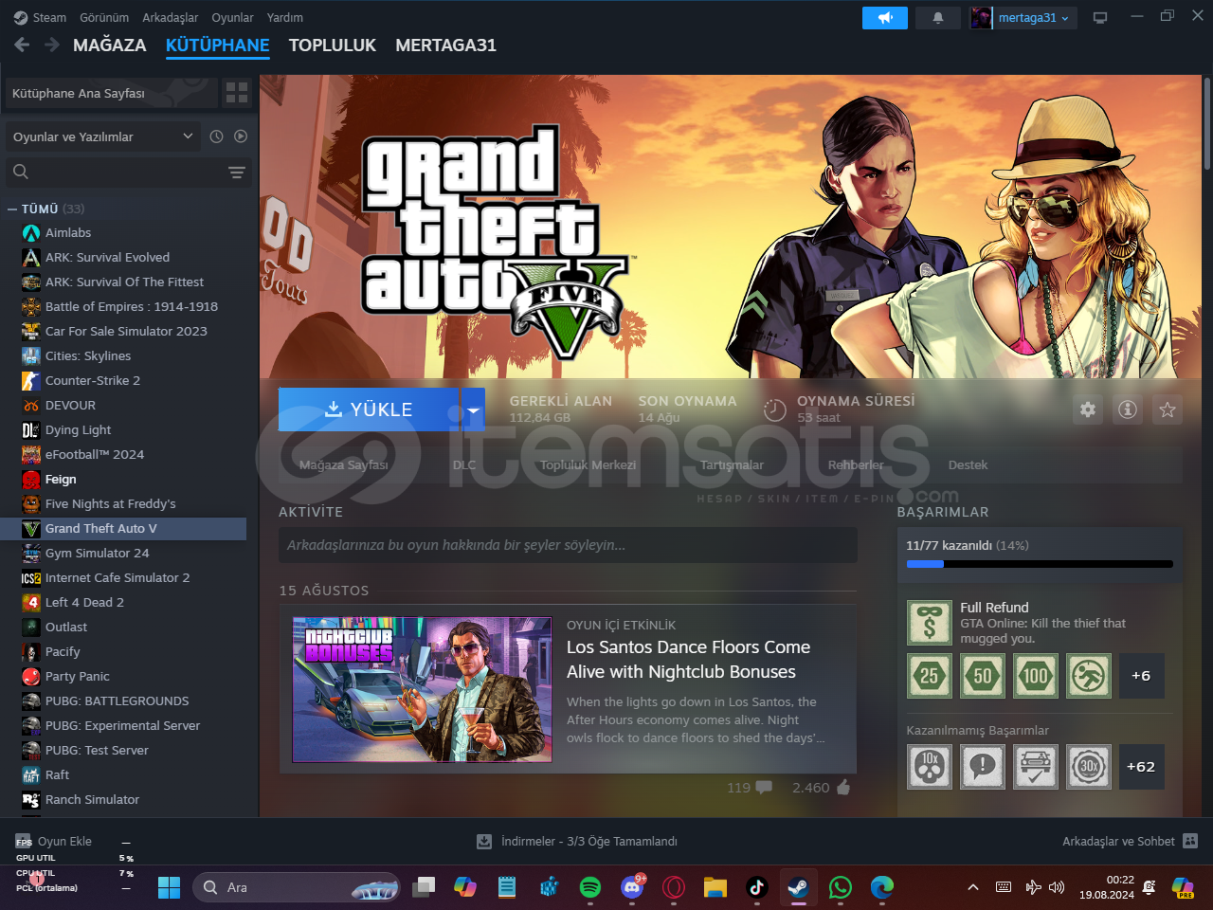Open WhatsApp from the taskbar
This screenshot has width=1213, height=910.
click(x=841, y=887)
